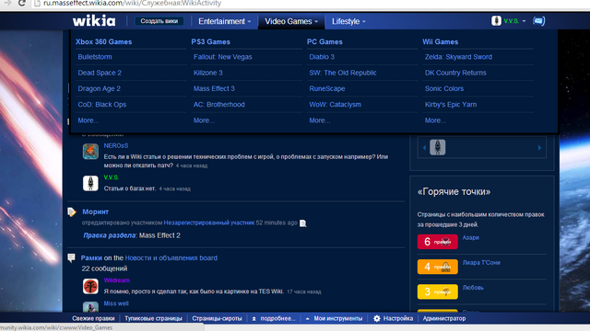The height and width of the screenshot is (331, 590).
Task: Select WoW: Cataclysm
Action: pyautogui.click(x=336, y=104)
